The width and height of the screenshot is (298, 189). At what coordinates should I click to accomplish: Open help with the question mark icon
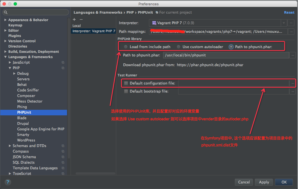click(8, 182)
